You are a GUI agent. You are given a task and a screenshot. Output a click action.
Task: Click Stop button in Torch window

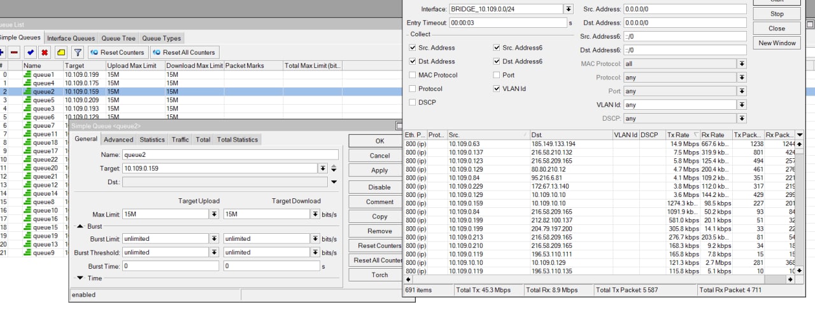point(777,14)
